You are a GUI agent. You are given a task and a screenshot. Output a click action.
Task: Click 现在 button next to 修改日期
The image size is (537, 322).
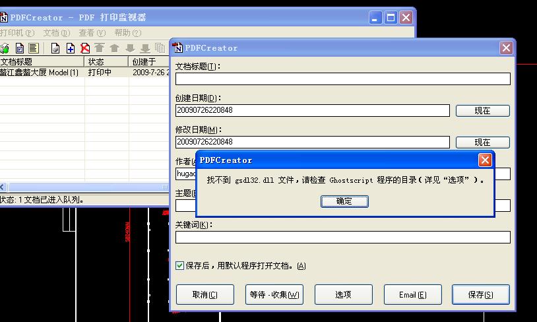pos(482,142)
